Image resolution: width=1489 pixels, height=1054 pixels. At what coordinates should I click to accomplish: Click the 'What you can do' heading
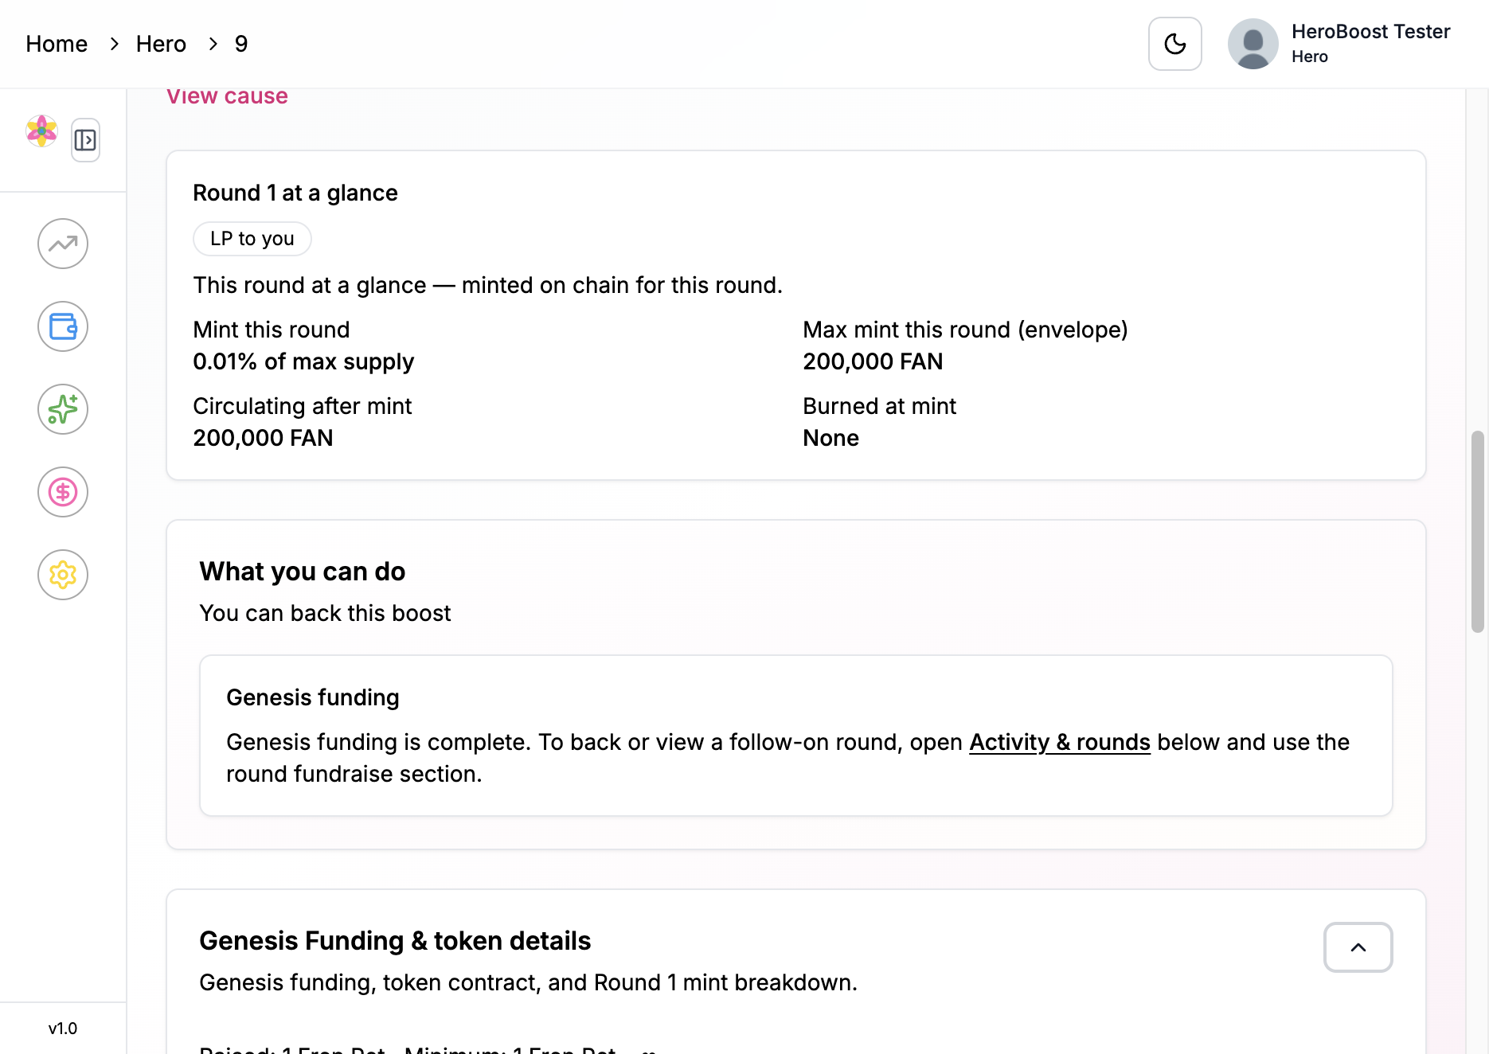[x=303, y=572]
